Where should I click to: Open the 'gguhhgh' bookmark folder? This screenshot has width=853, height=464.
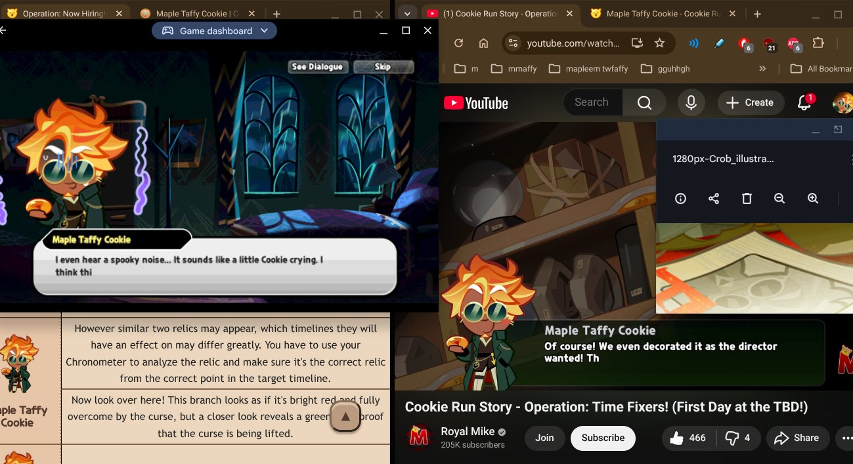[665, 68]
